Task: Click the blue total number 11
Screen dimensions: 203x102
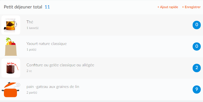Action: pyautogui.click(x=47, y=7)
